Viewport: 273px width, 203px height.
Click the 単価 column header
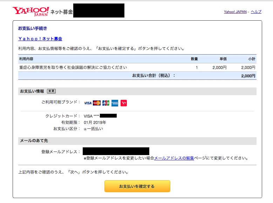click(x=223, y=59)
